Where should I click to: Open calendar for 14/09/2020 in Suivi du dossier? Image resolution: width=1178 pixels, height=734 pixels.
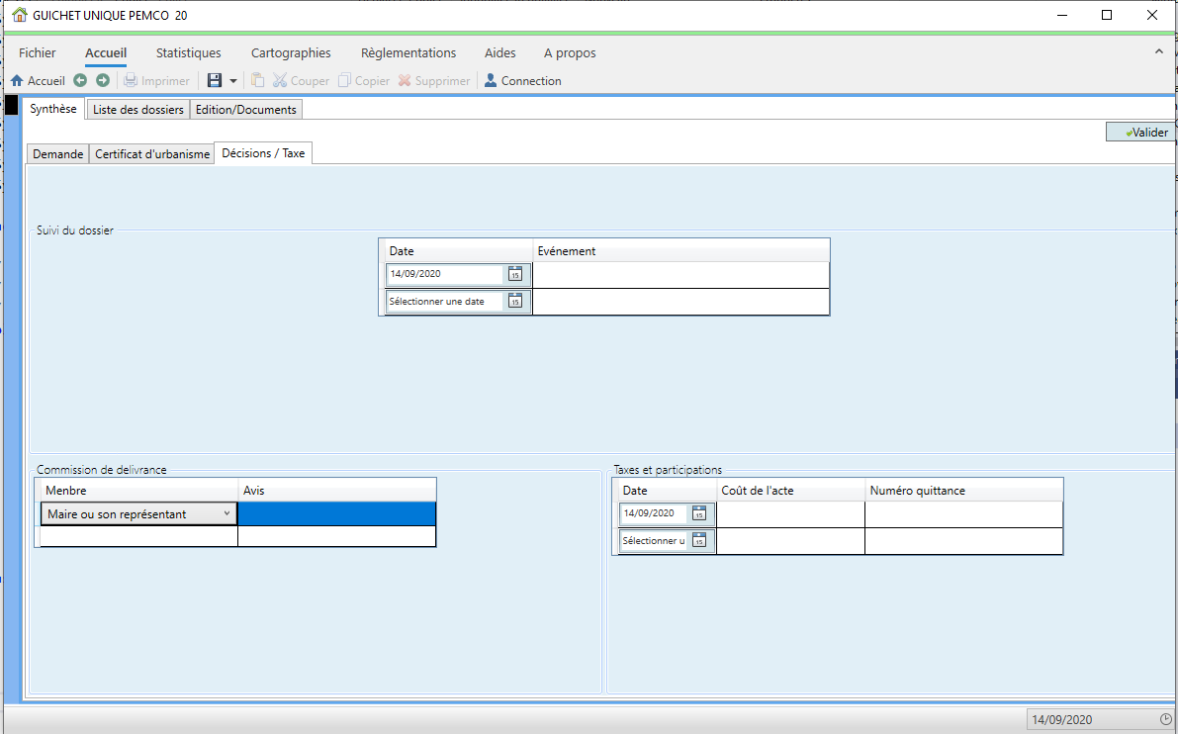(515, 274)
